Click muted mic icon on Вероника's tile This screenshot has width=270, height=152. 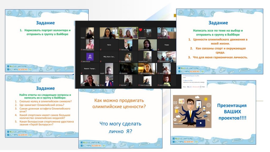120,85
